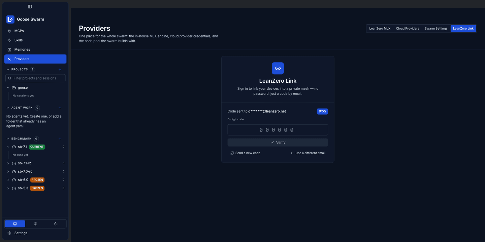485x242 pixels.
Task: Expand the sb-5.3 benchmark
Action: 8,188
